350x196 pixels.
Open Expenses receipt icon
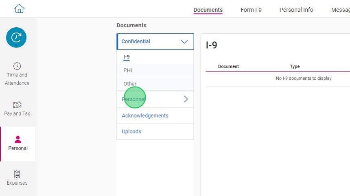tap(17, 174)
